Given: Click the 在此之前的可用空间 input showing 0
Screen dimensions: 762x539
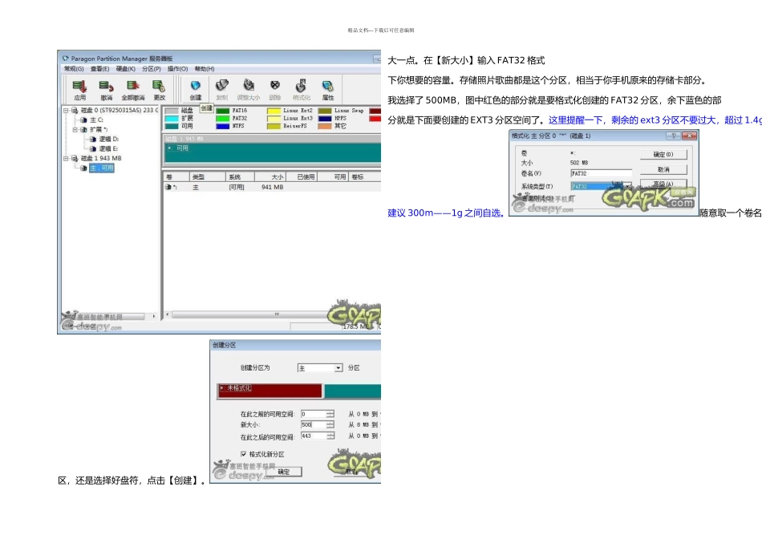Looking at the screenshot, I should point(314,414).
